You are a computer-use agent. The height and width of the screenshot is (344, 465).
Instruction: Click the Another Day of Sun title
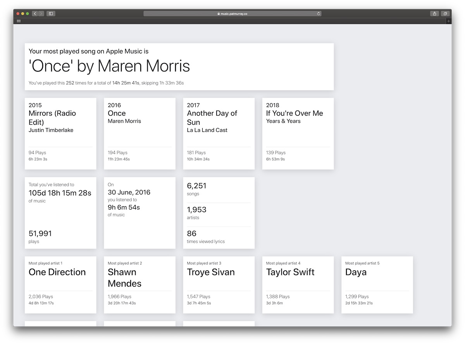pos(212,118)
